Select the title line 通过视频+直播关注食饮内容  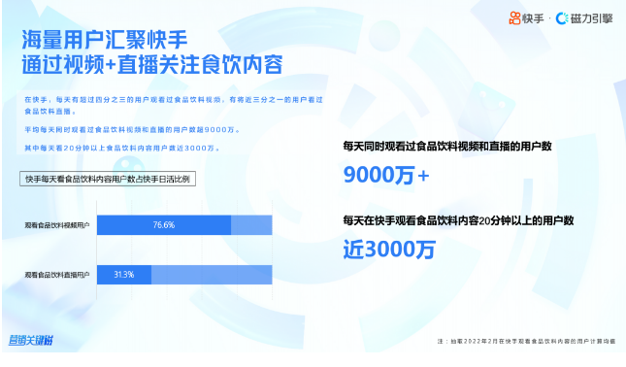pyautogui.click(x=152, y=65)
